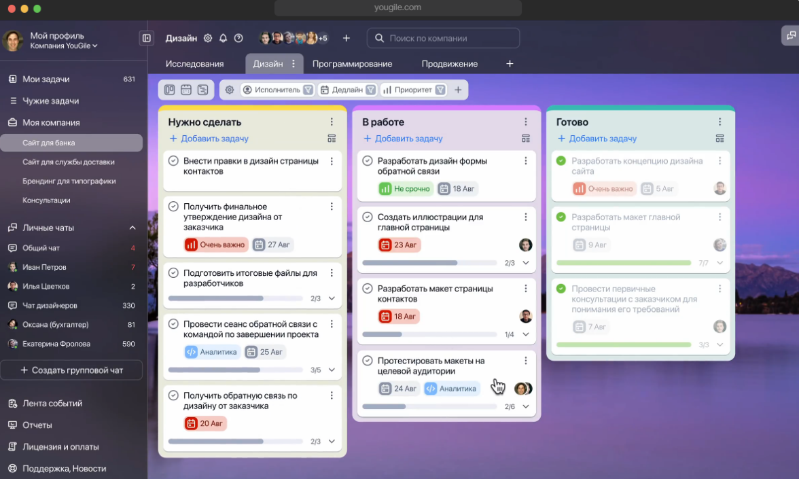Mark Разработать дизайн формы task complete
The width and height of the screenshot is (799, 479).
368,161
